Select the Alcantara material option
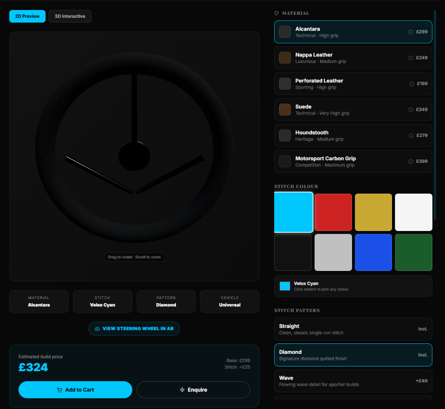Image resolution: width=445 pixels, height=409 pixels. point(353,32)
